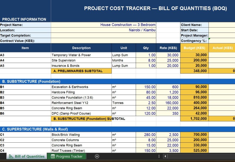This screenshot has height=162, width=235.
Task: Select the 'Item' column header
Action: [x=25, y=48]
